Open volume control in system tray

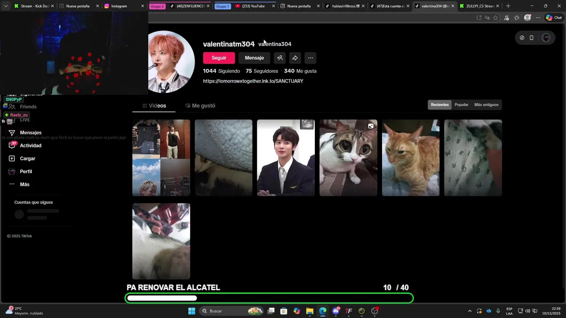527,311
